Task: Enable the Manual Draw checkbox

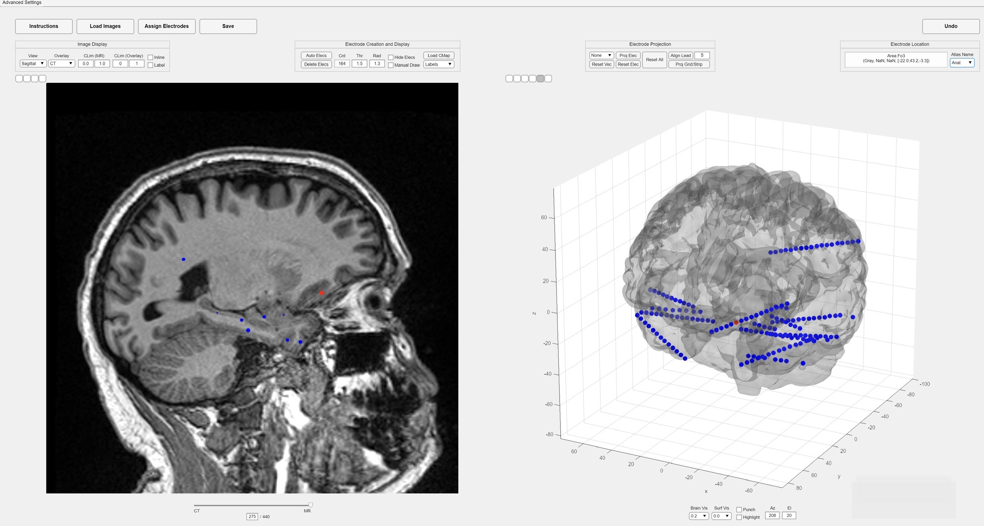Action: tap(391, 65)
